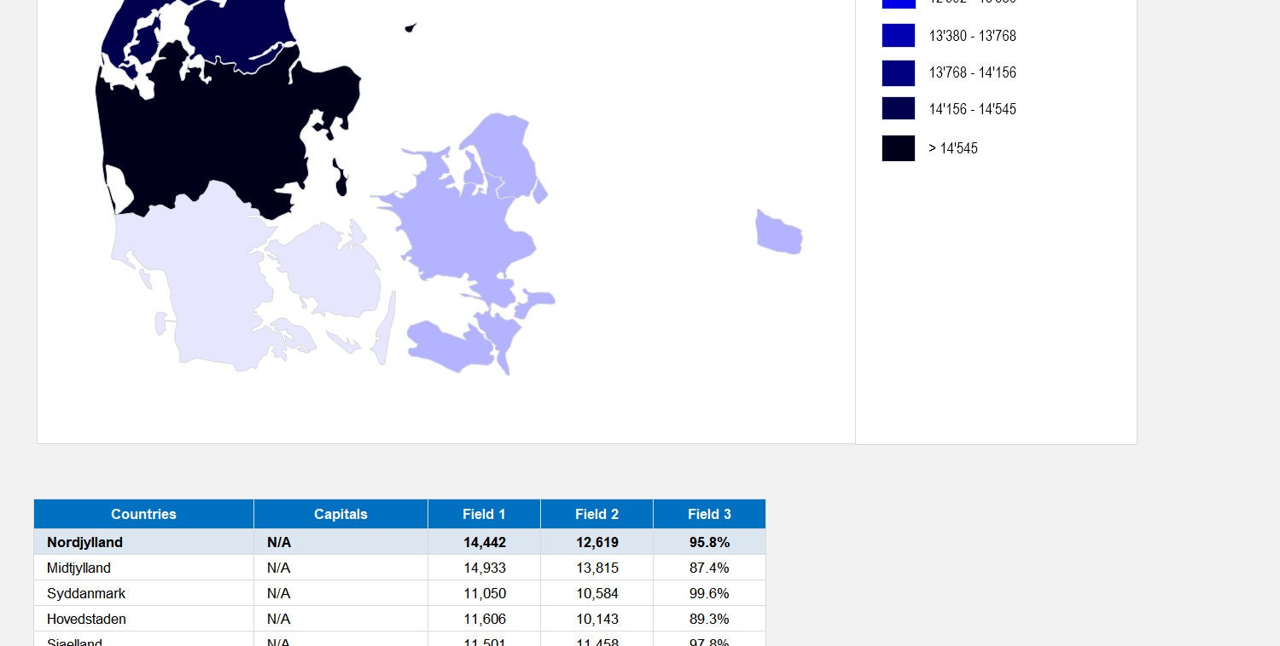Screen dimensions: 1280x646
Task: Click the Midtjylland row in the table
Action: (x=143, y=568)
